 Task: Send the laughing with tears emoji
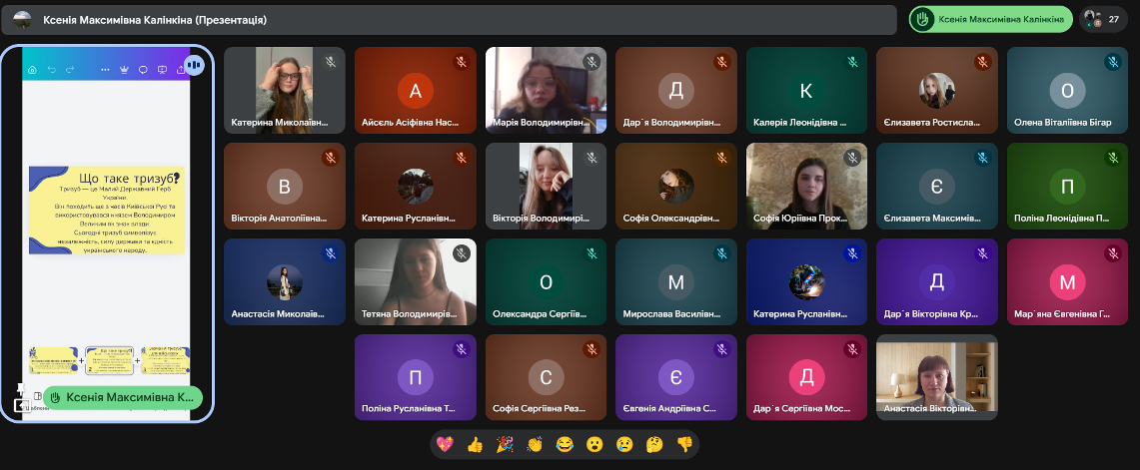(x=565, y=444)
